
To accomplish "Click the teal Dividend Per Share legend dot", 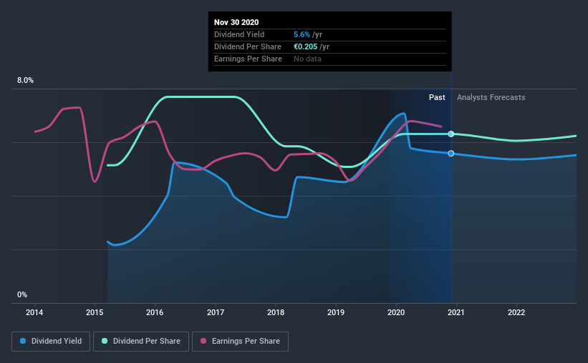I will pos(105,341).
